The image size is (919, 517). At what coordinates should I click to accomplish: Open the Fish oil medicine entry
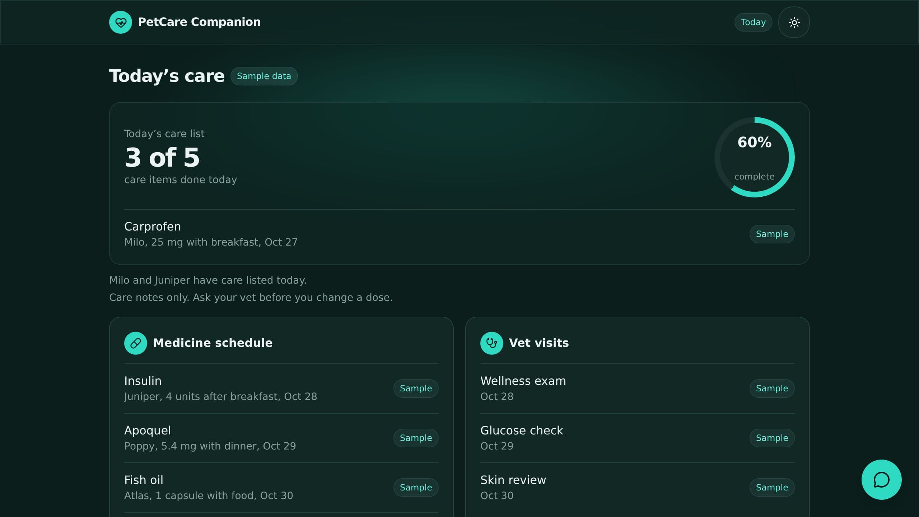tap(281, 488)
